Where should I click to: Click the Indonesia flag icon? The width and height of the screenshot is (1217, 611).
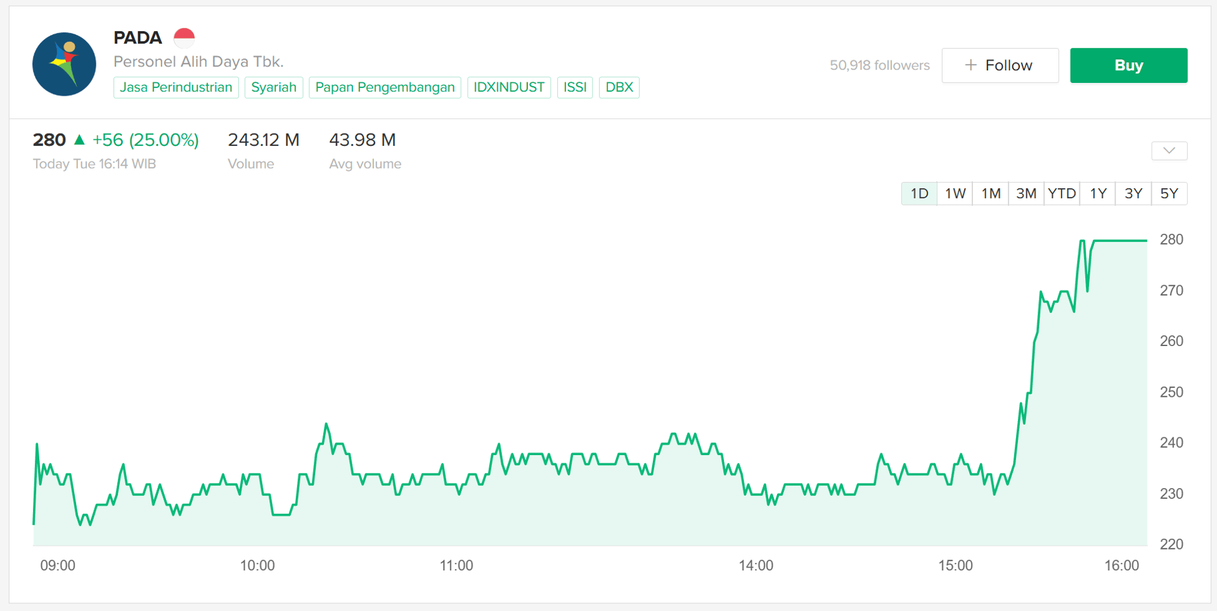184,38
